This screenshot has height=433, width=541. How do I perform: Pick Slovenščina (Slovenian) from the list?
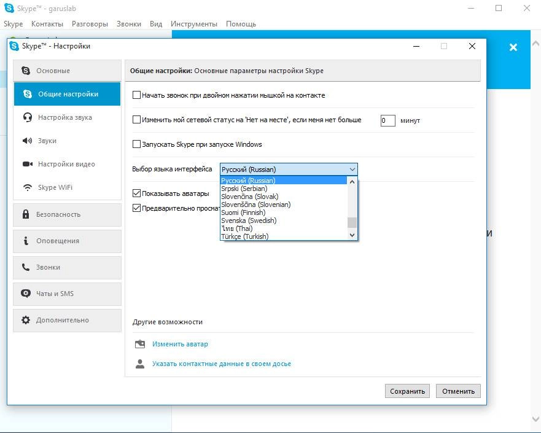pos(283,205)
